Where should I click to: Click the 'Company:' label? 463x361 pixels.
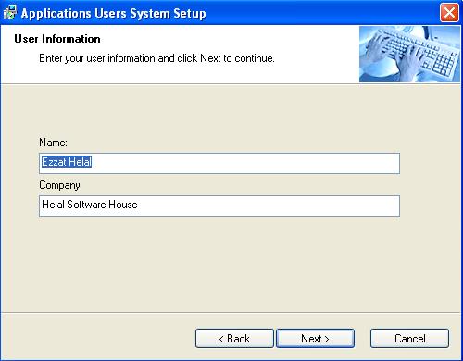(x=60, y=185)
